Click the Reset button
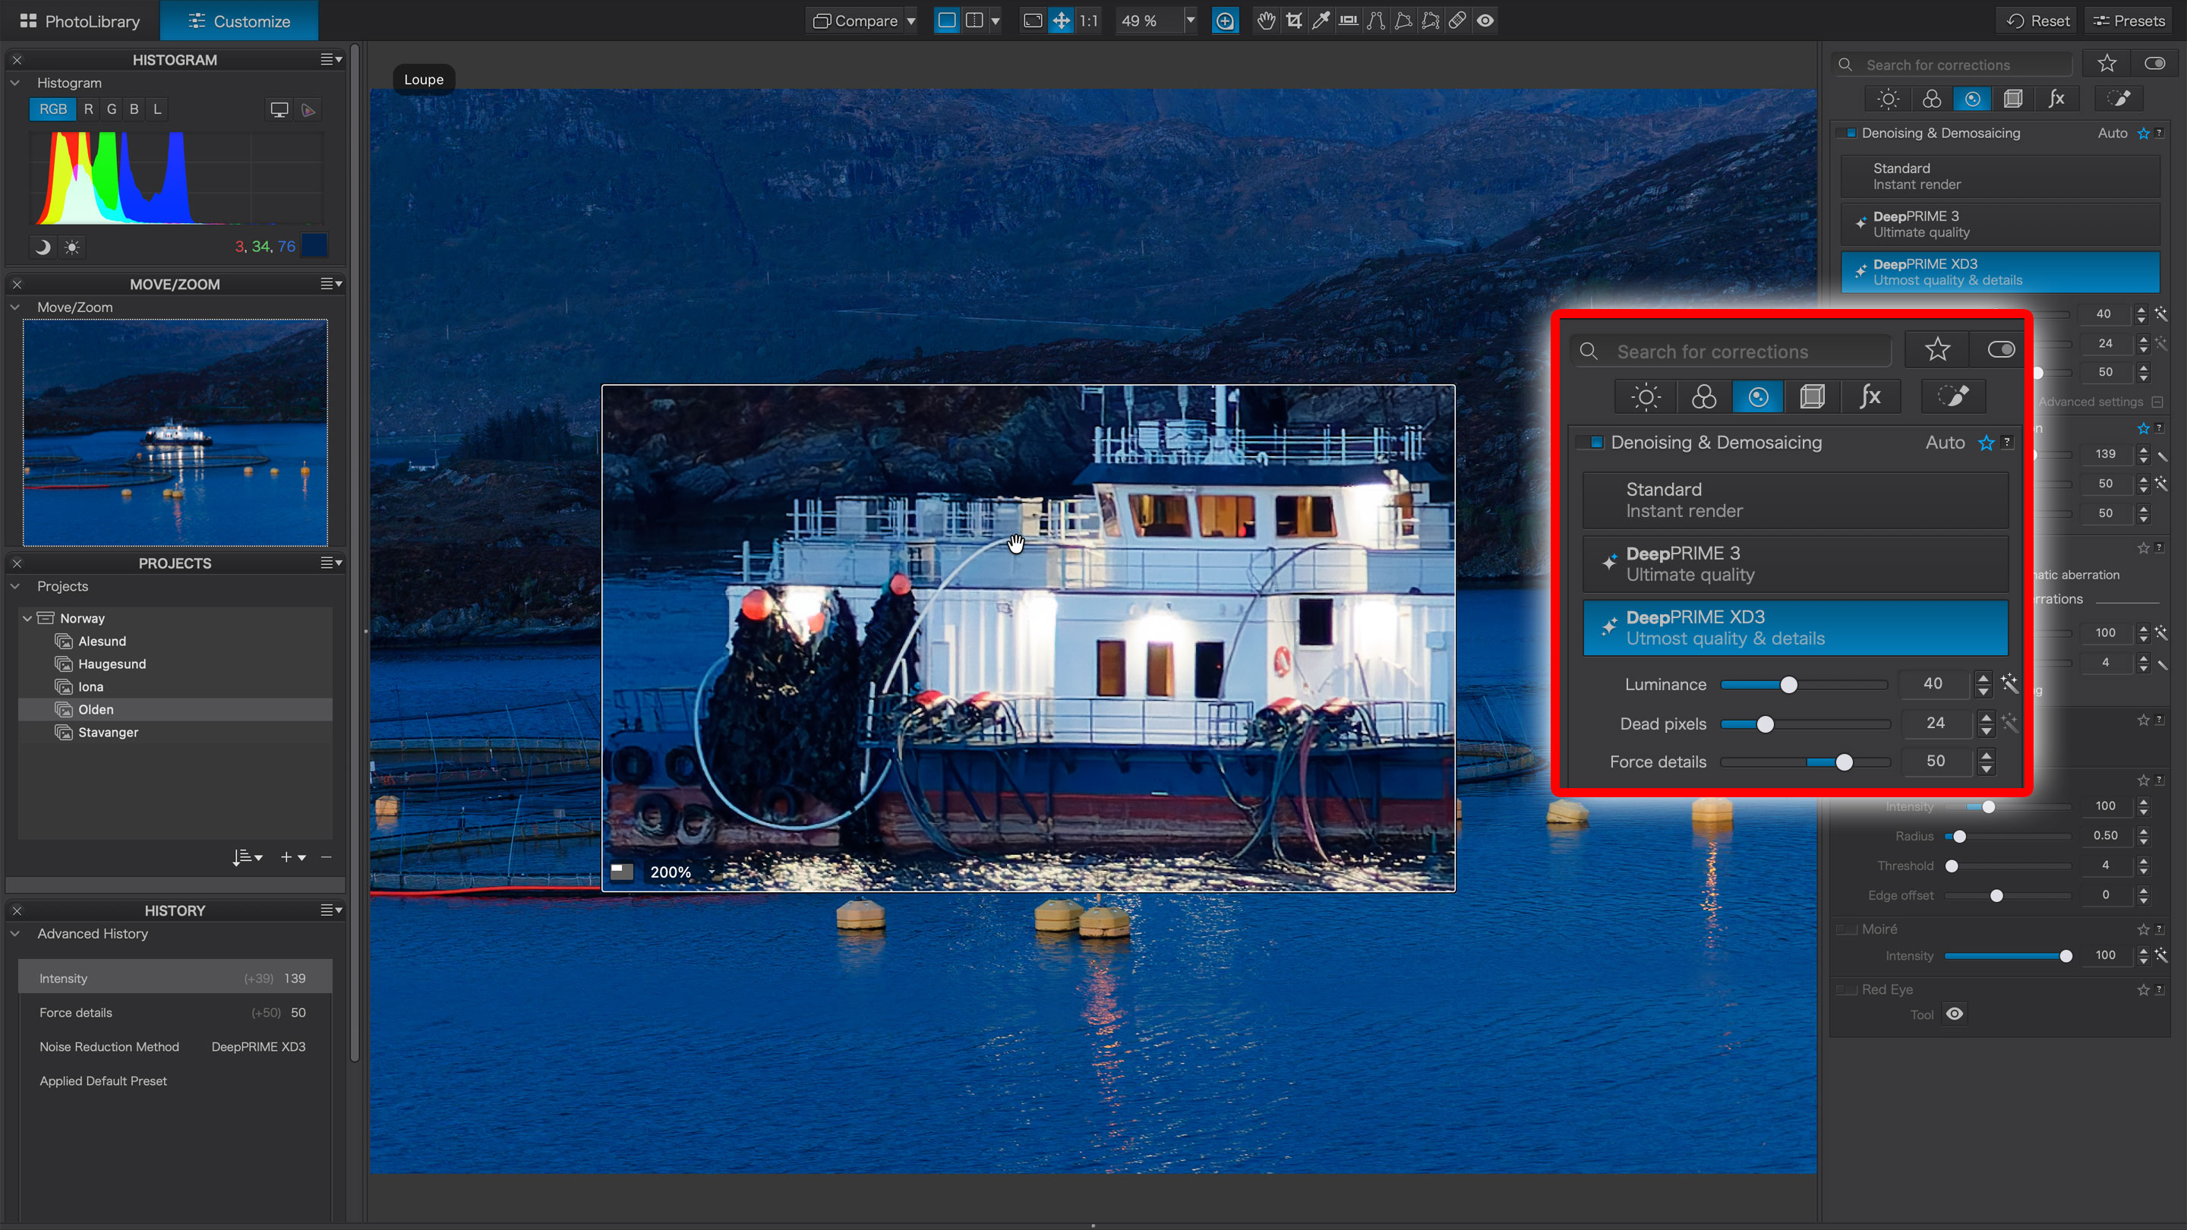 [x=2038, y=20]
